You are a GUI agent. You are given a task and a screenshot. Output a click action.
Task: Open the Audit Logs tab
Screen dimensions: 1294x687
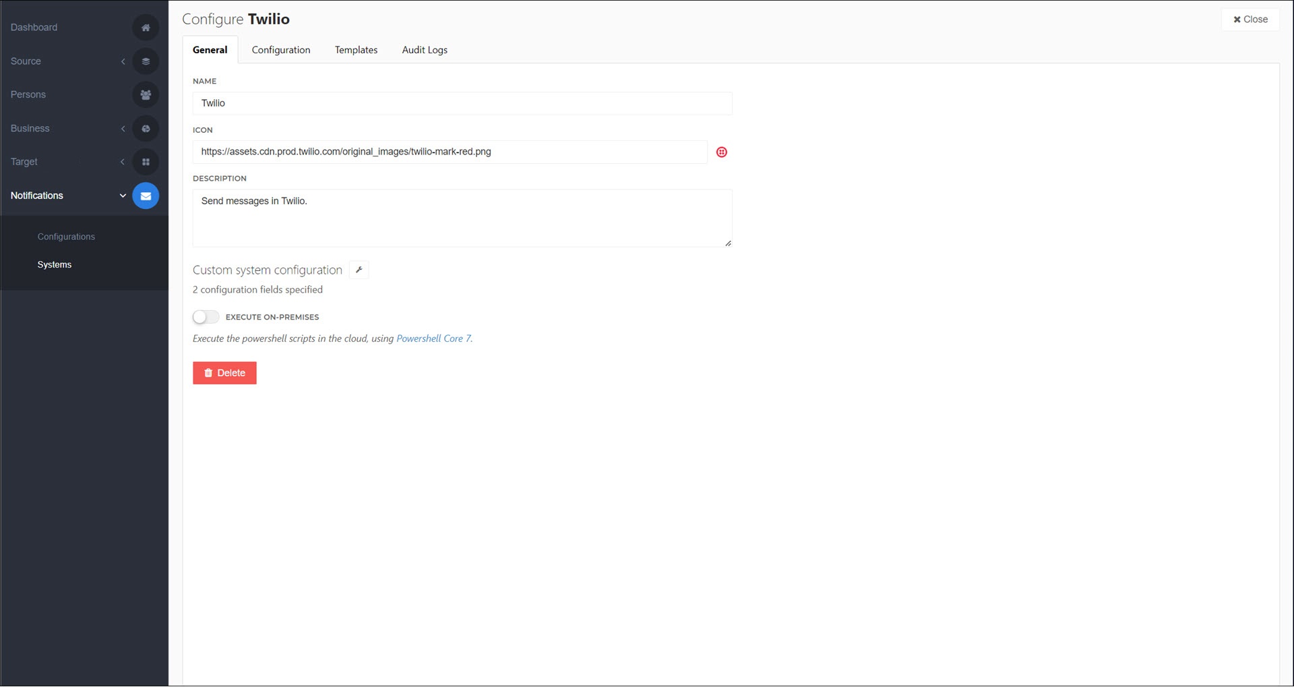click(425, 50)
